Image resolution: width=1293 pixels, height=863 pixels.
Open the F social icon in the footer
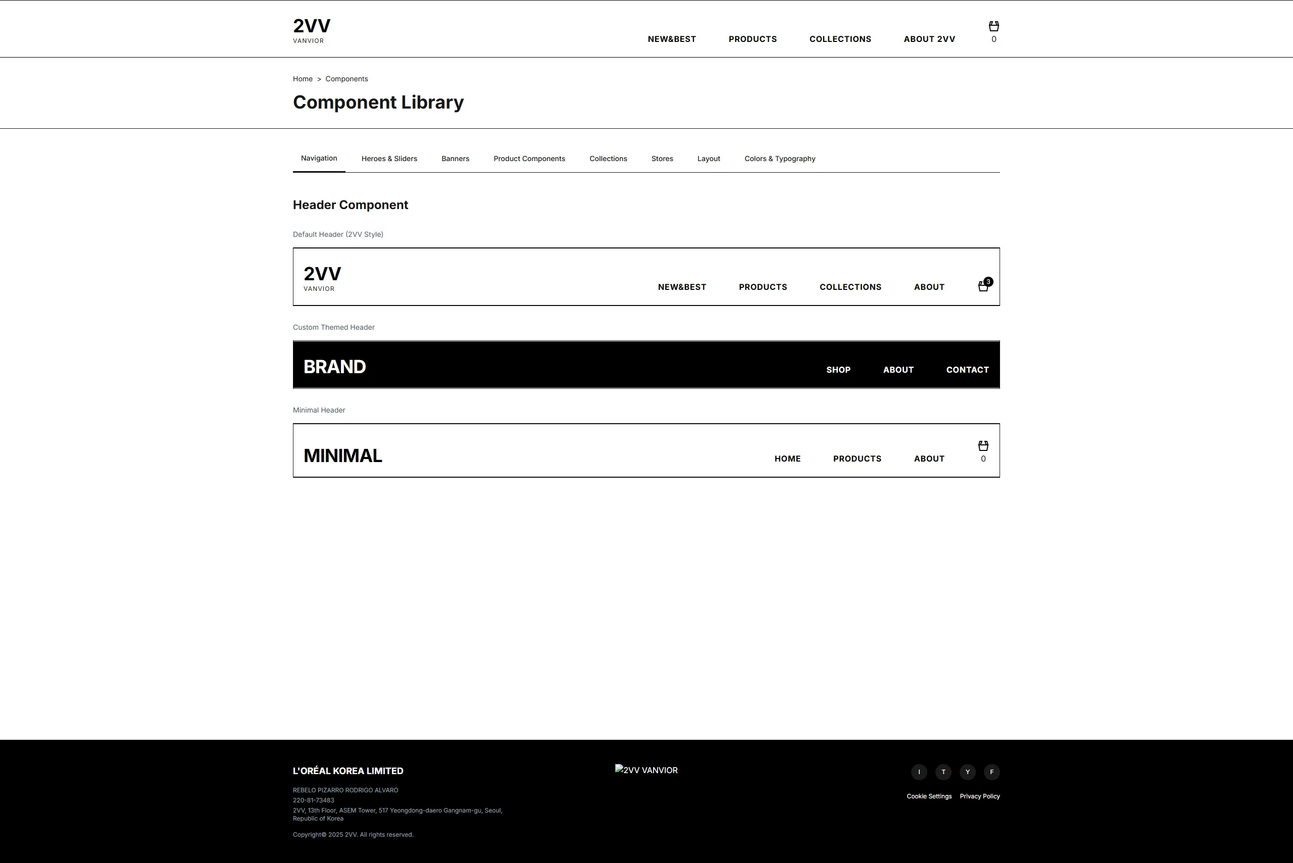click(991, 772)
